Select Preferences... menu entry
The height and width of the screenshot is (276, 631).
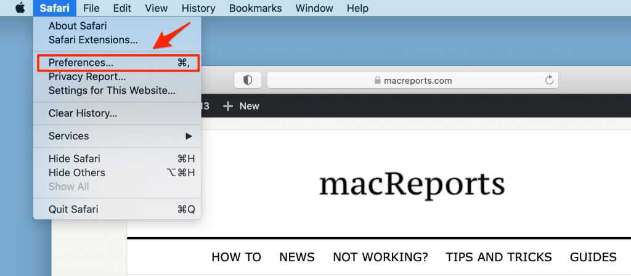tap(118, 63)
